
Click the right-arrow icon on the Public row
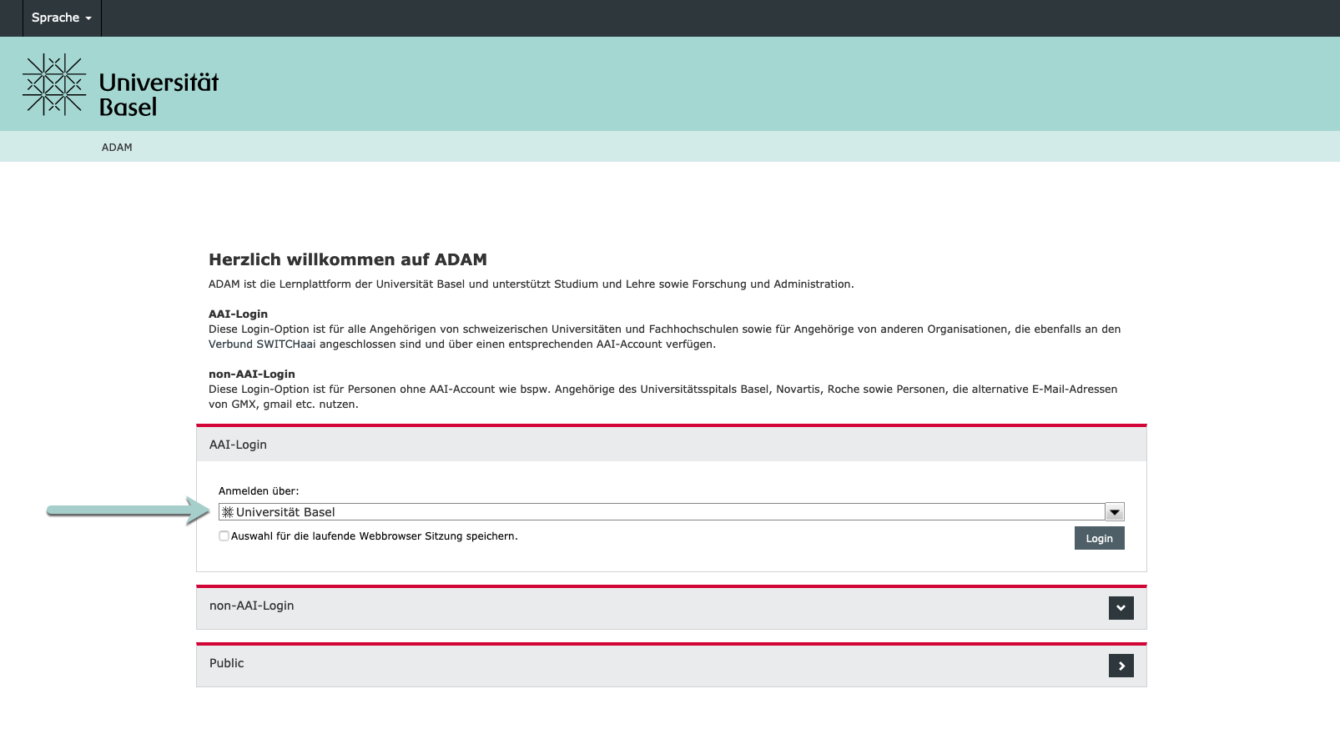coord(1121,666)
